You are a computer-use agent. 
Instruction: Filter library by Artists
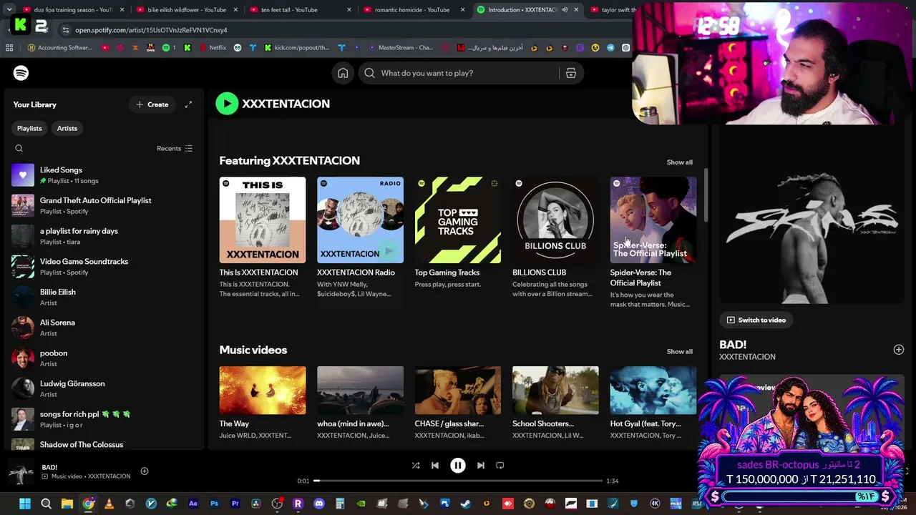tap(67, 128)
